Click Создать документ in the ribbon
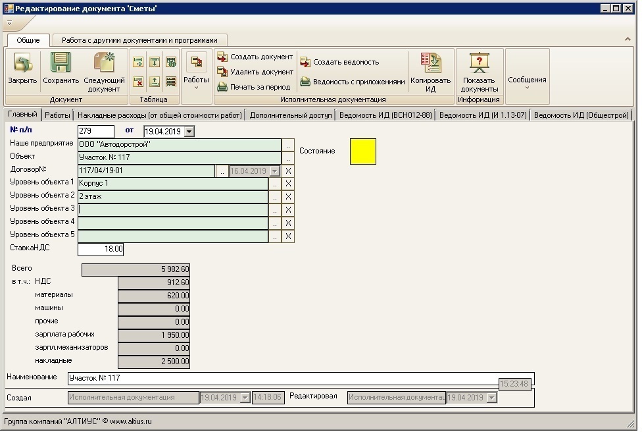This screenshot has width=642, height=432. (x=255, y=57)
